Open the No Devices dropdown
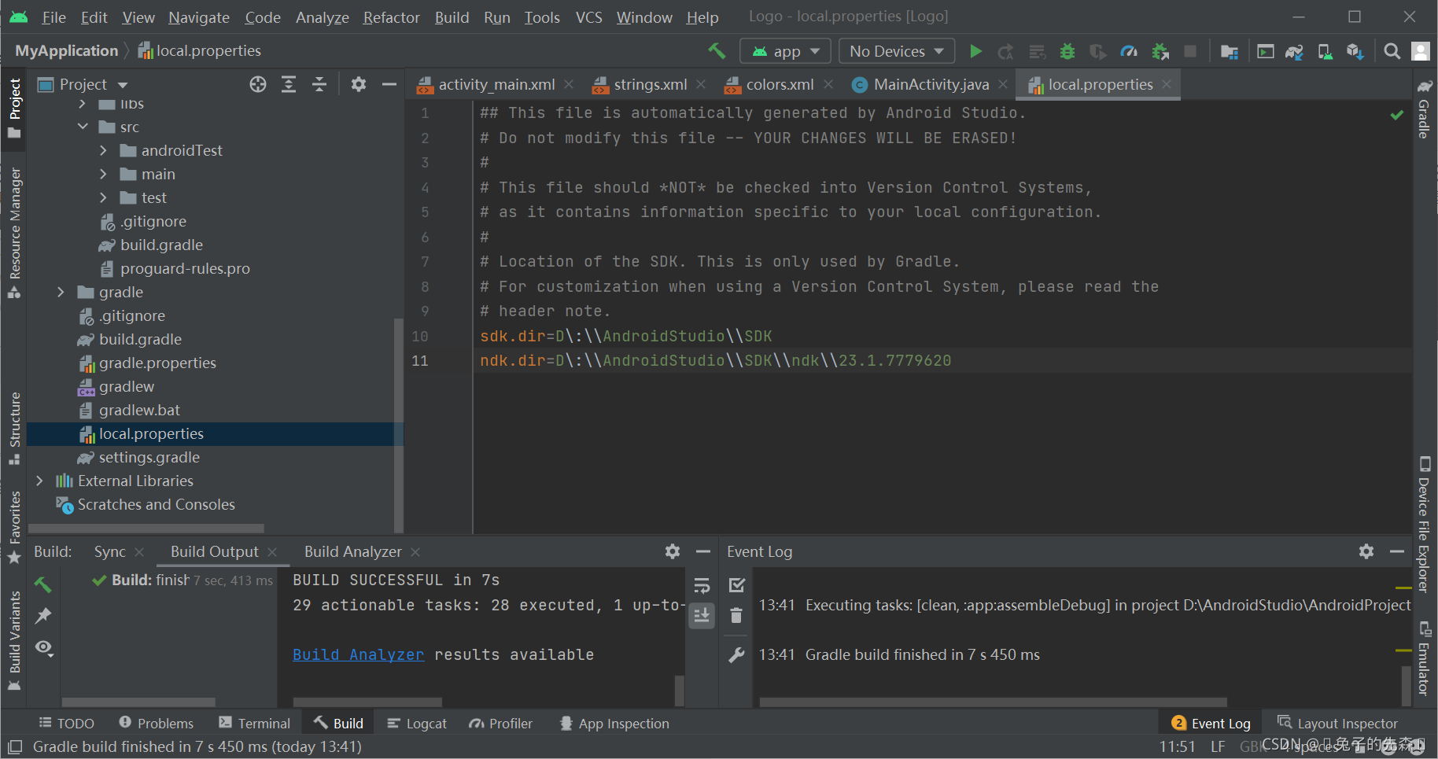 [x=897, y=51]
